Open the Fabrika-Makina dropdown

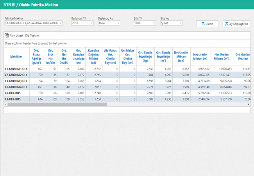(x=61, y=23)
